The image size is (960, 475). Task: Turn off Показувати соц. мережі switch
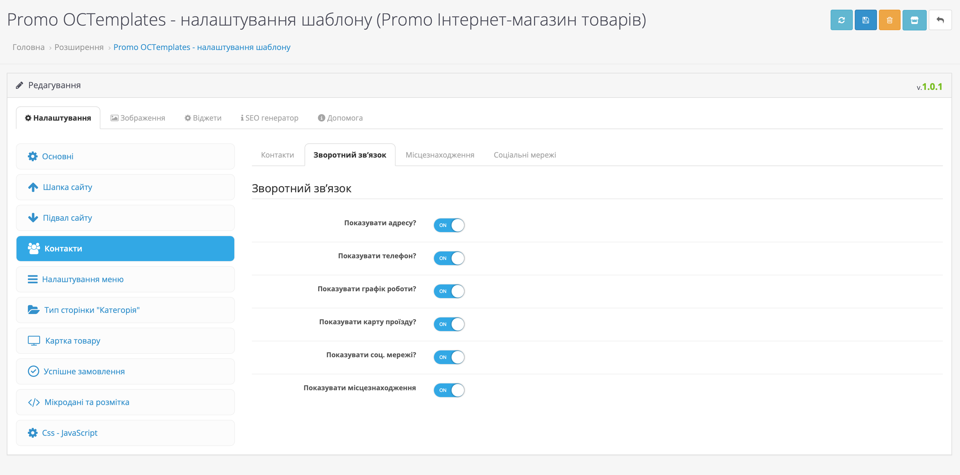pyautogui.click(x=449, y=357)
